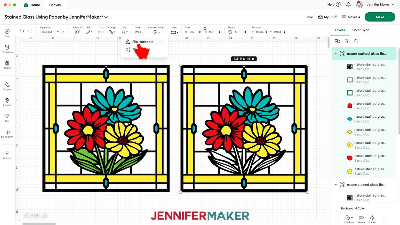This screenshot has width=400, height=225.
Task: Select the yellow frame layer swatch
Action: point(350,80)
